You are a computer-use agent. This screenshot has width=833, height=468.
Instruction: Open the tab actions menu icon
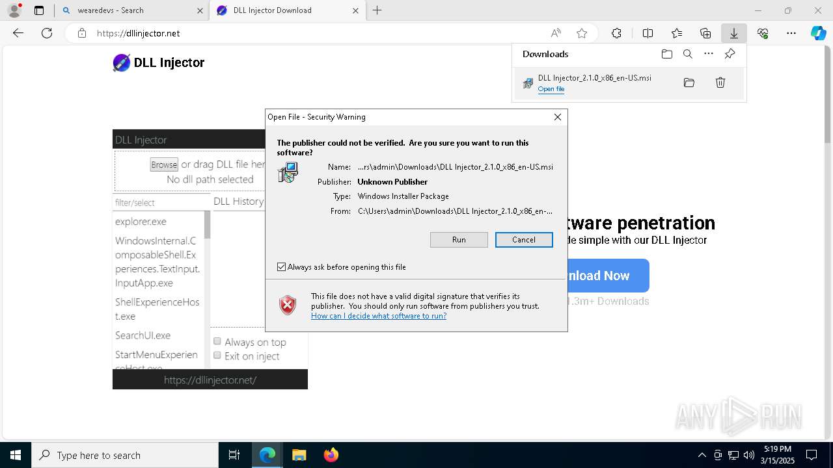(x=39, y=10)
